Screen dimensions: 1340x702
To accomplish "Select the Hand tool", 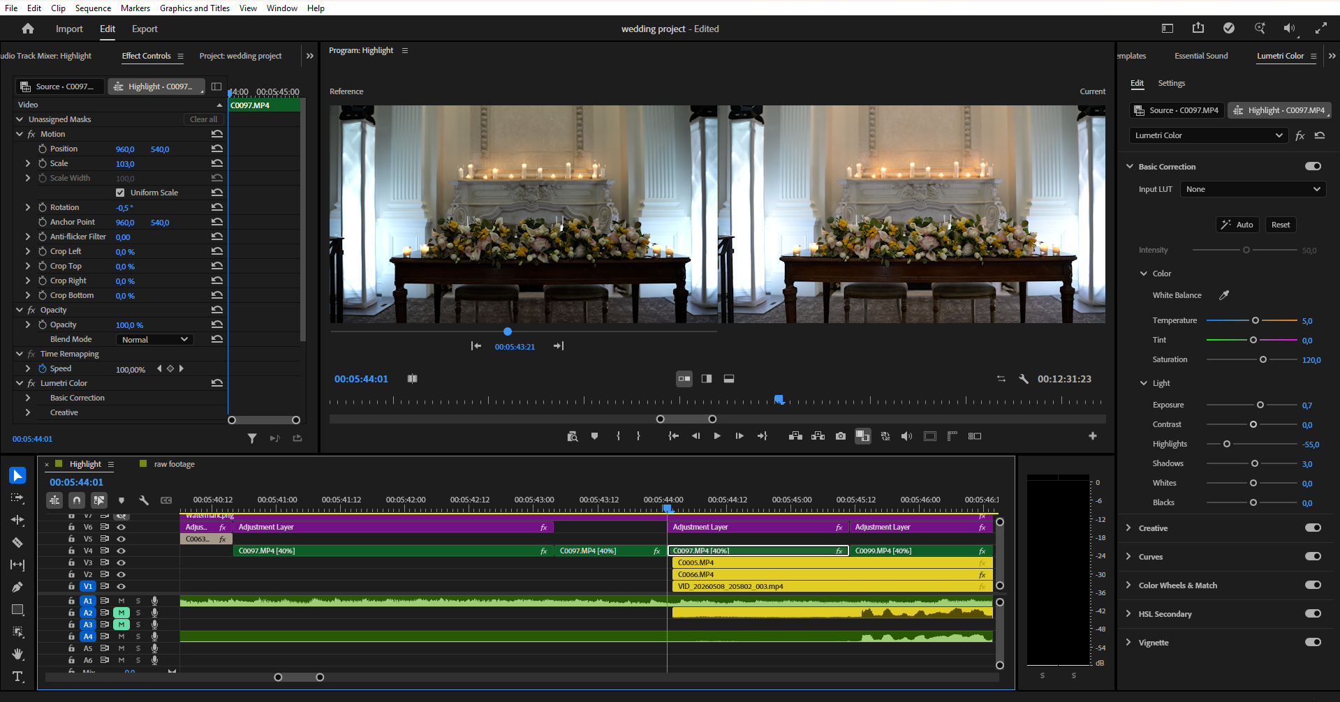I will pos(17,654).
